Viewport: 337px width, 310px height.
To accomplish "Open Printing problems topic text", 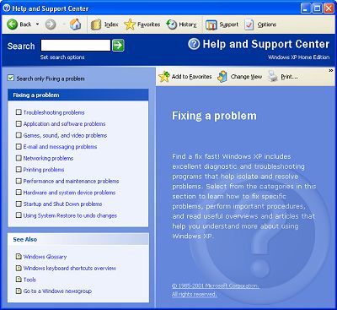I will click(x=44, y=170).
